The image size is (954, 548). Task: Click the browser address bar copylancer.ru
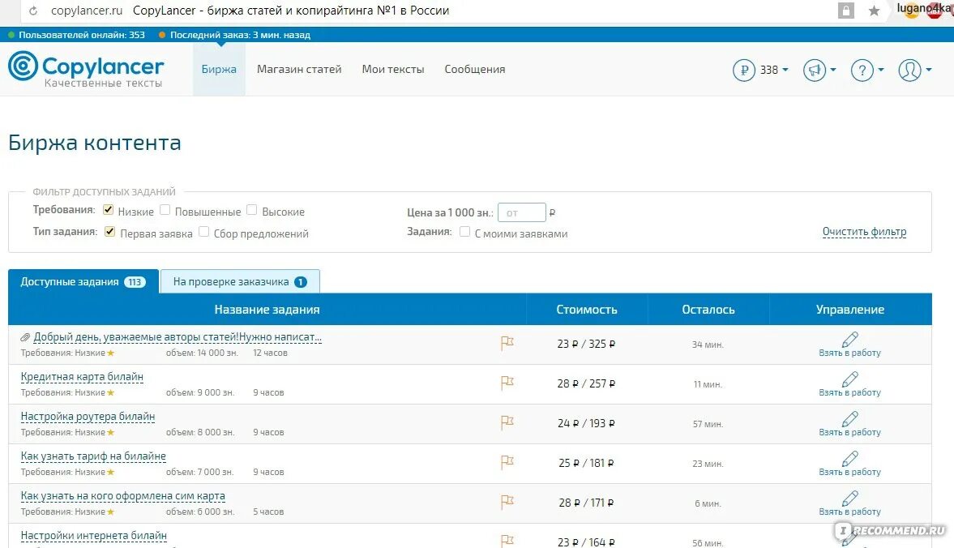tap(87, 11)
